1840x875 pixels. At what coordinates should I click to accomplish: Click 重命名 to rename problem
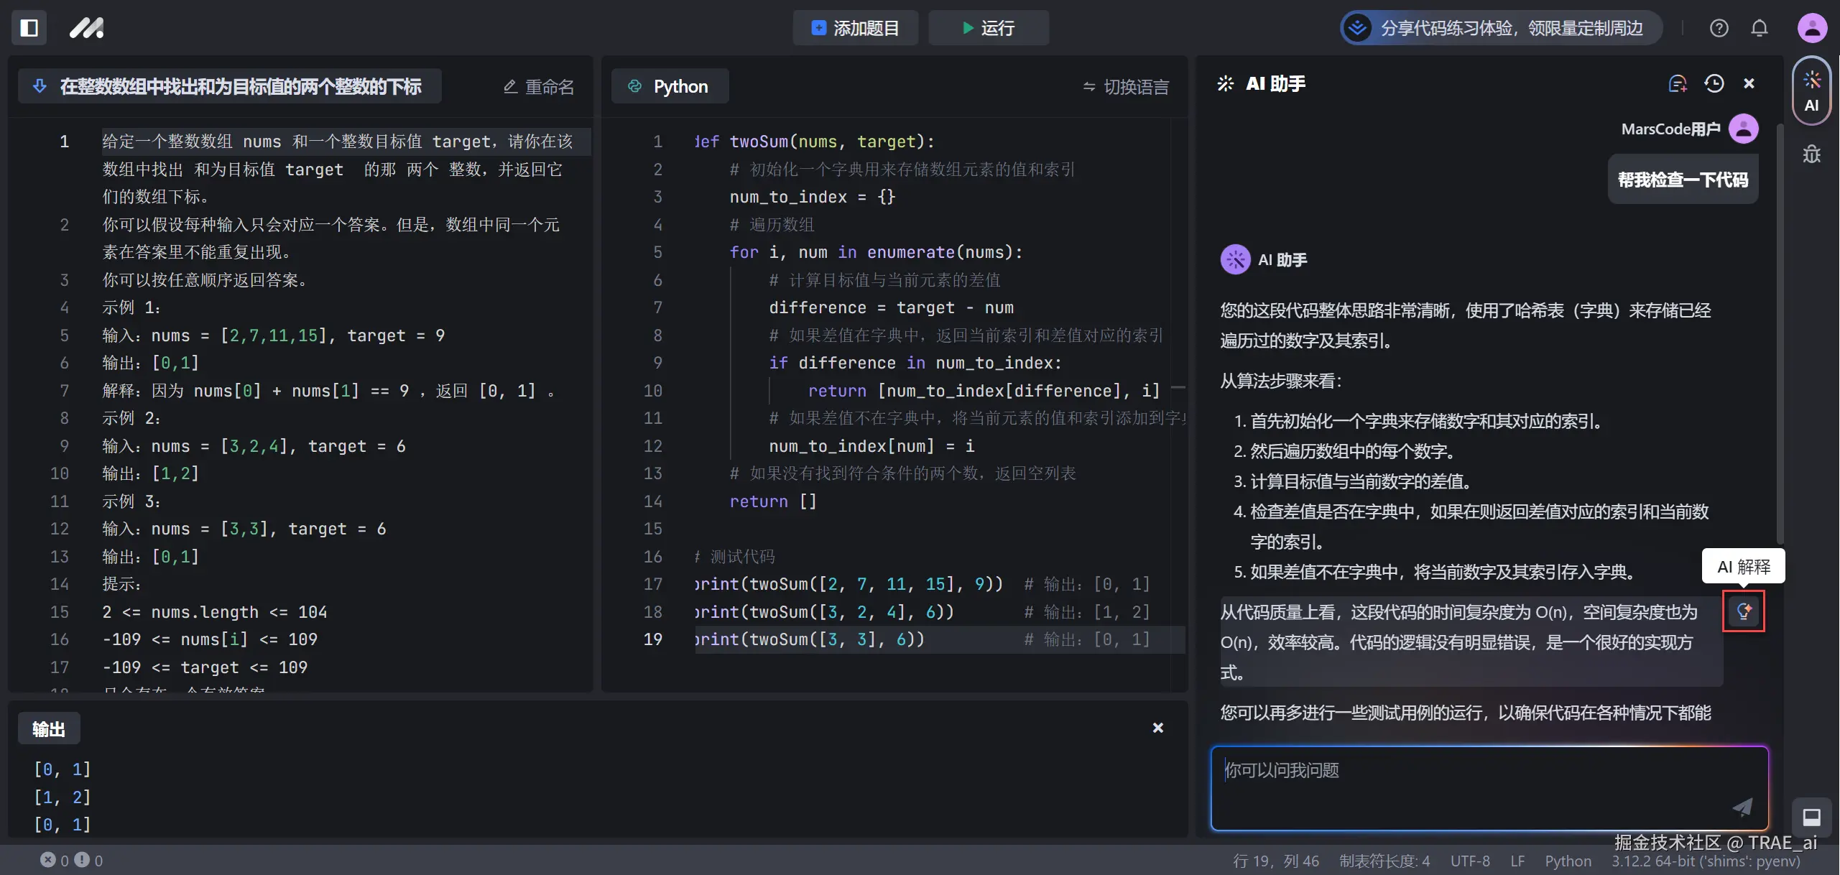pyautogui.click(x=539, y=87)
